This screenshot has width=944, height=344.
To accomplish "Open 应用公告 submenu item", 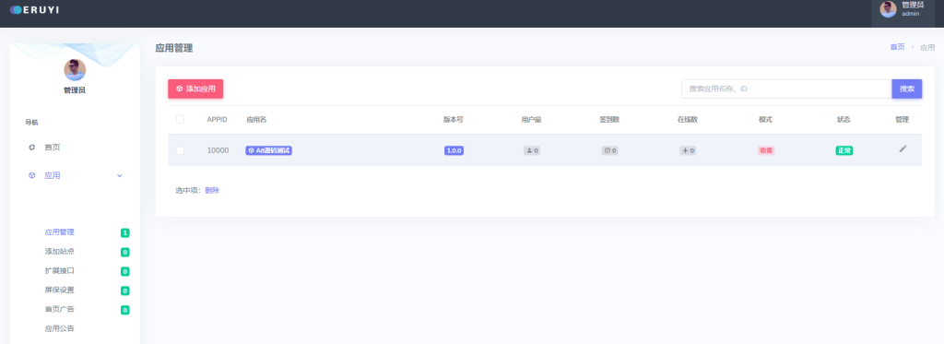I will pos(60,328).
